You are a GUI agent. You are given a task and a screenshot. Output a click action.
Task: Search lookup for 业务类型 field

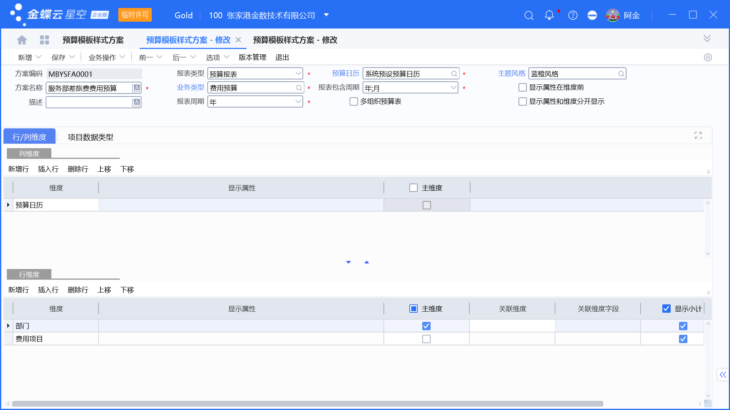[299, 88]
